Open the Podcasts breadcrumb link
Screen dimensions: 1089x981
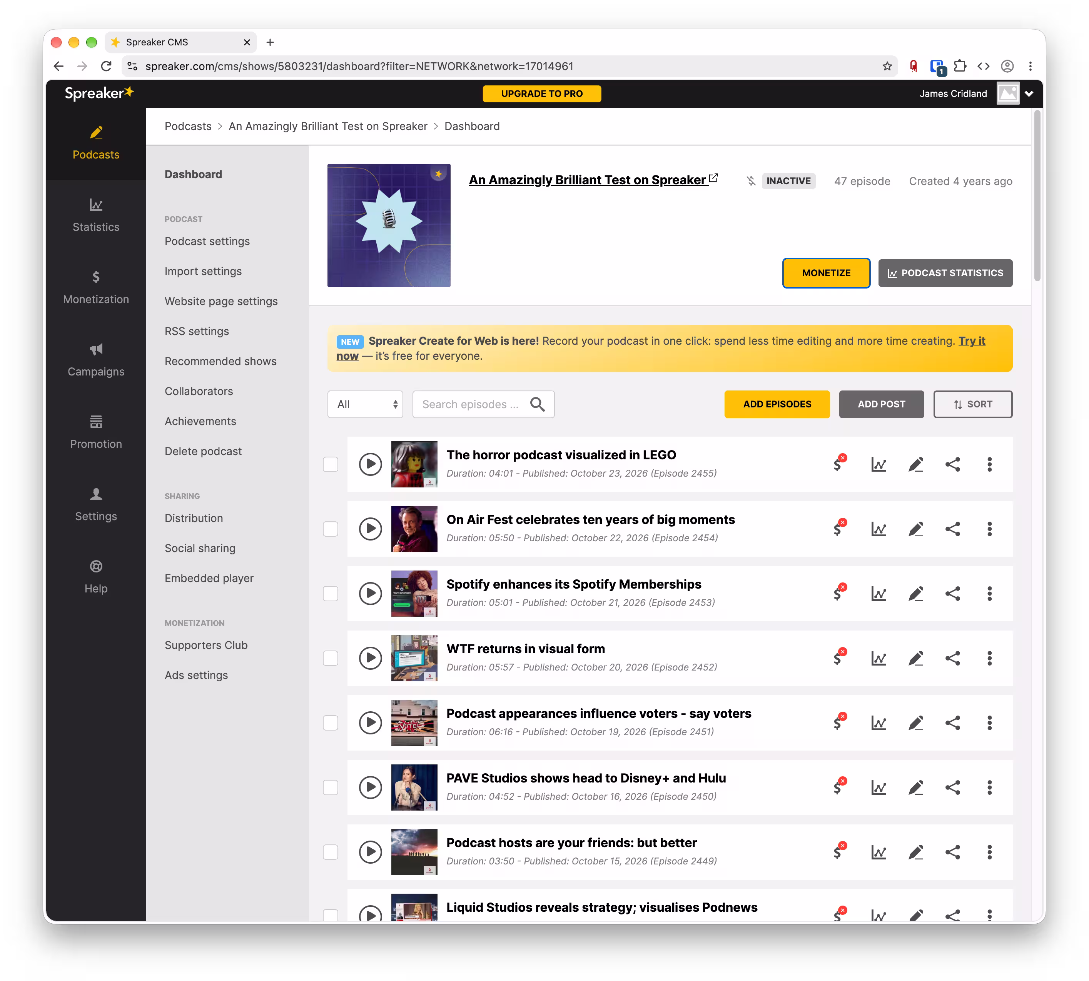click(188, 126)
